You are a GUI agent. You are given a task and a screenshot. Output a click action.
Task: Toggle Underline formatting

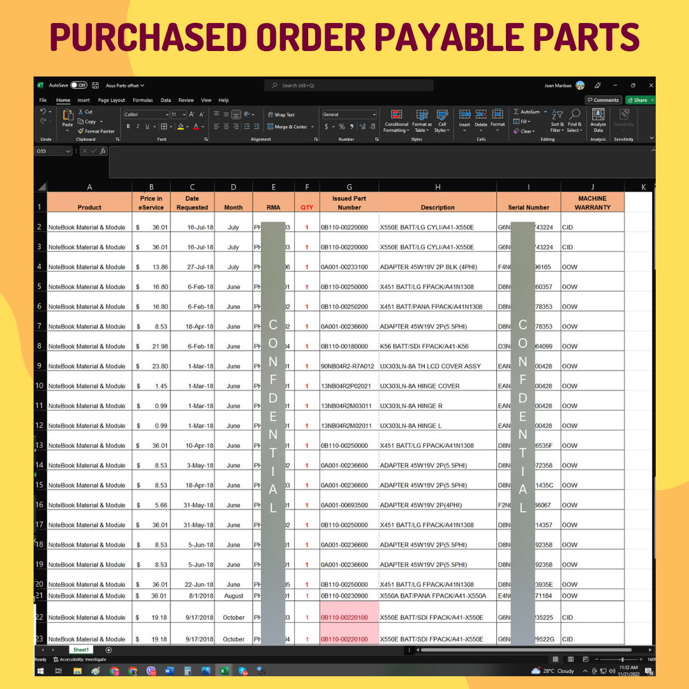tap(147, 126)
